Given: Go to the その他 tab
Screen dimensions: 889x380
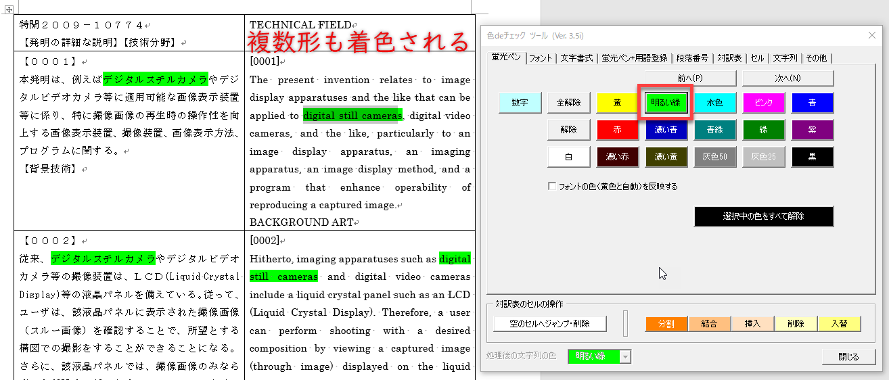Looking at the screenshot, I should pyautogui.click(x=816, y=58).
